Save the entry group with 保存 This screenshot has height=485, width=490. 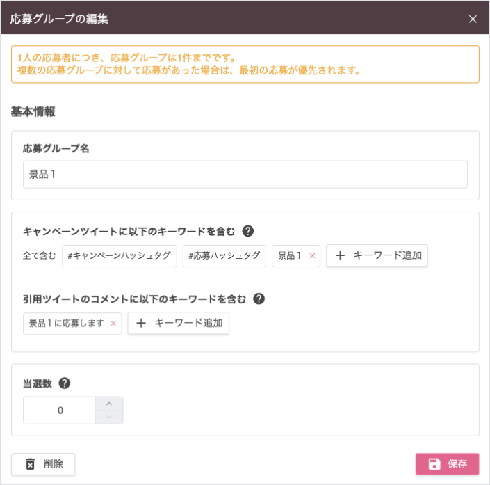(x=447, y=463)
